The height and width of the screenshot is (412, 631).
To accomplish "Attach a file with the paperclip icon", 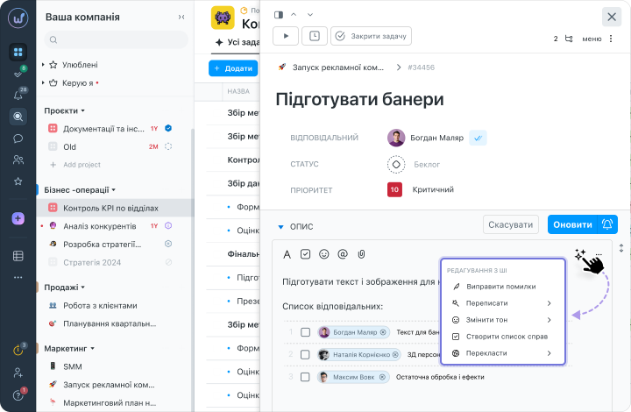I will [x=360, y=254].
